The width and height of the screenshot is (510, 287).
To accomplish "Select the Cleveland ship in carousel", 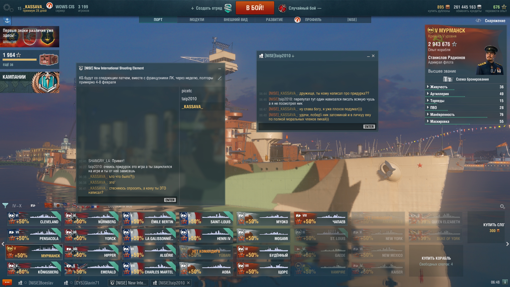I will click(x=34, y=219).
